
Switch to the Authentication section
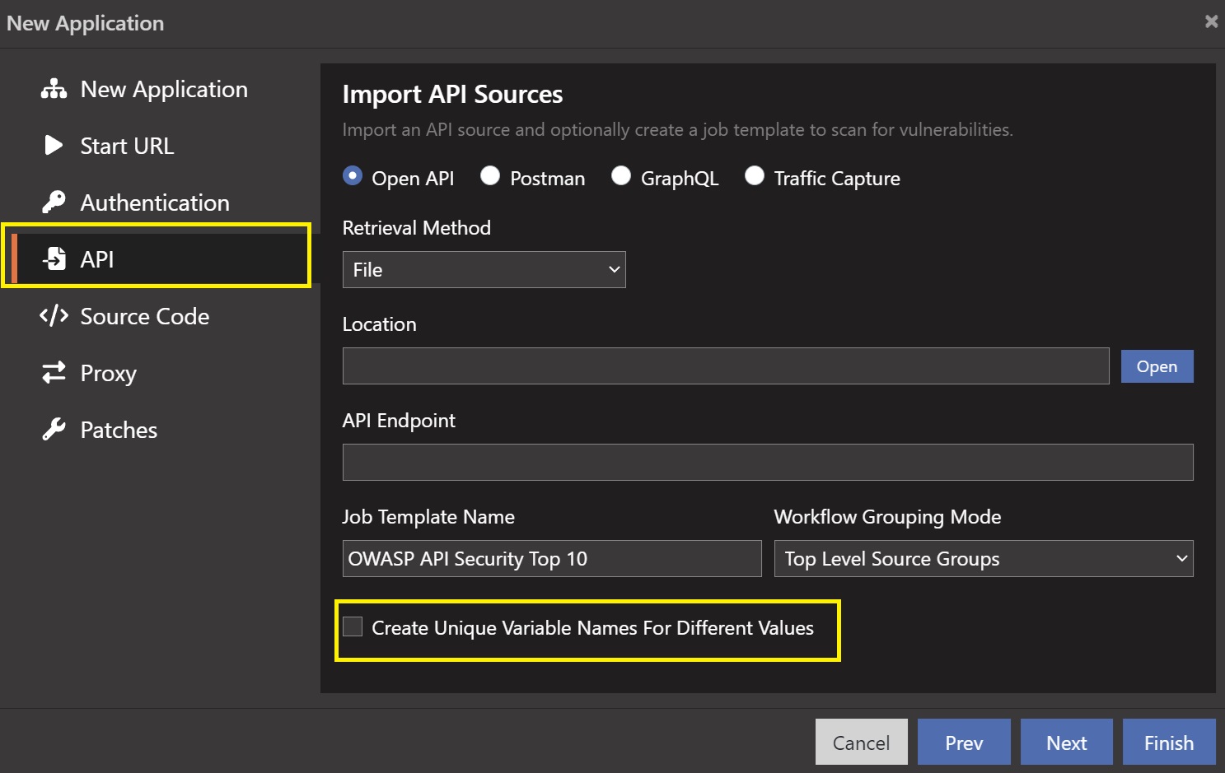click(154, 203)
